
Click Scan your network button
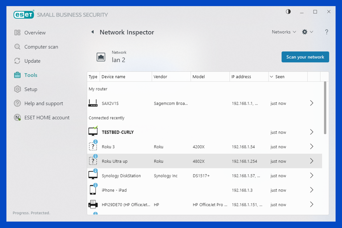pos(305,57)
